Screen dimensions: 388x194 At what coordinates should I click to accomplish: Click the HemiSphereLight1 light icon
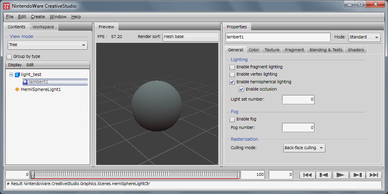[17, 89]
